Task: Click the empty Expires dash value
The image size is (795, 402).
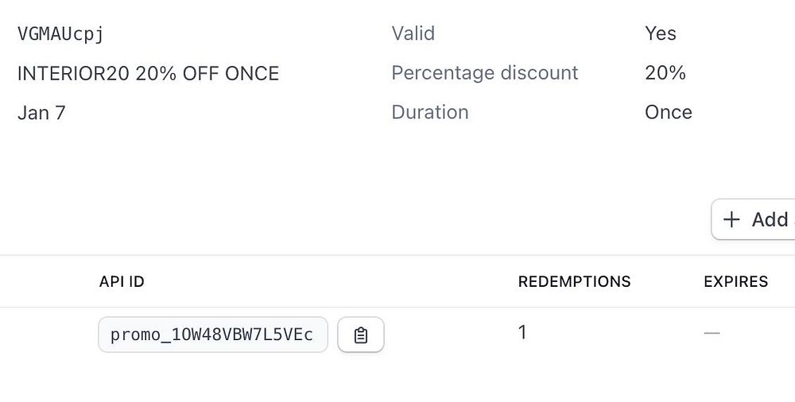Action: (x=712, y=334)
